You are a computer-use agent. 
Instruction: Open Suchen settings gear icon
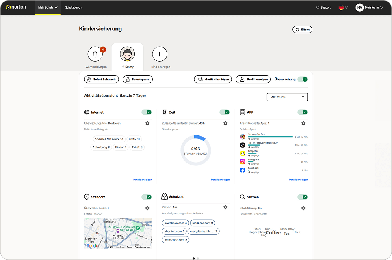coord(303,208)
